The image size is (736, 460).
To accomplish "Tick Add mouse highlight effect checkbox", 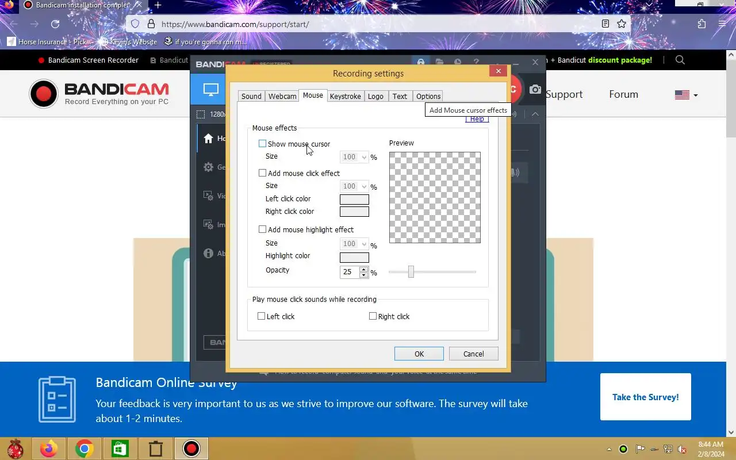I will tap(263, 229).
